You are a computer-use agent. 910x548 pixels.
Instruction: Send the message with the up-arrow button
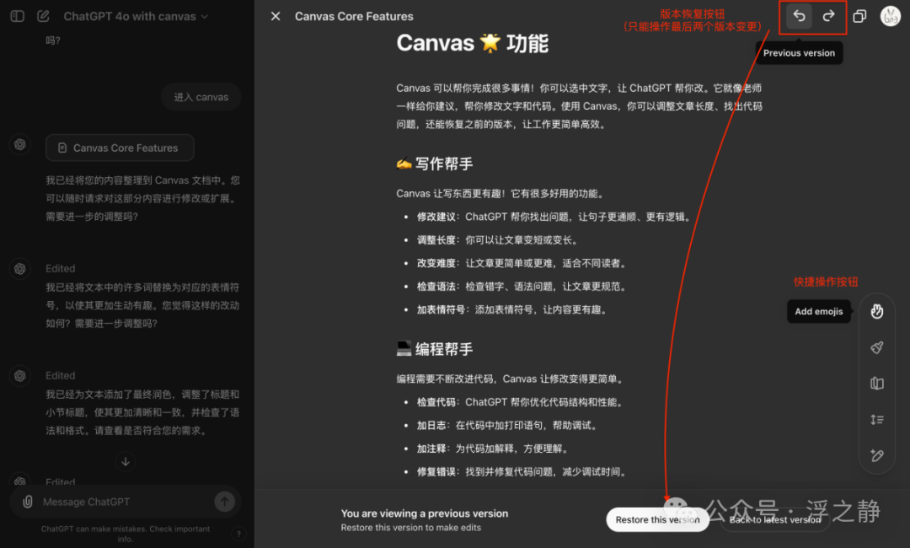(225, 501)
